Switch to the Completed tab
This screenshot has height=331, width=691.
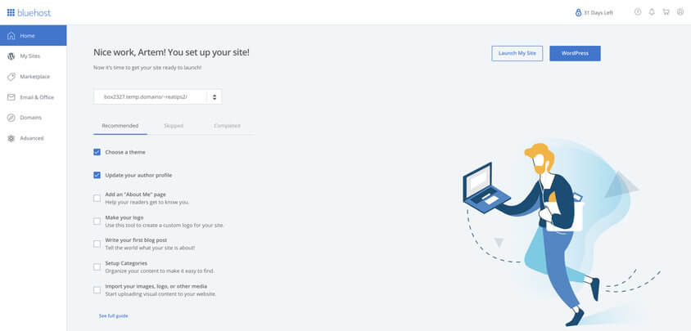228,126
